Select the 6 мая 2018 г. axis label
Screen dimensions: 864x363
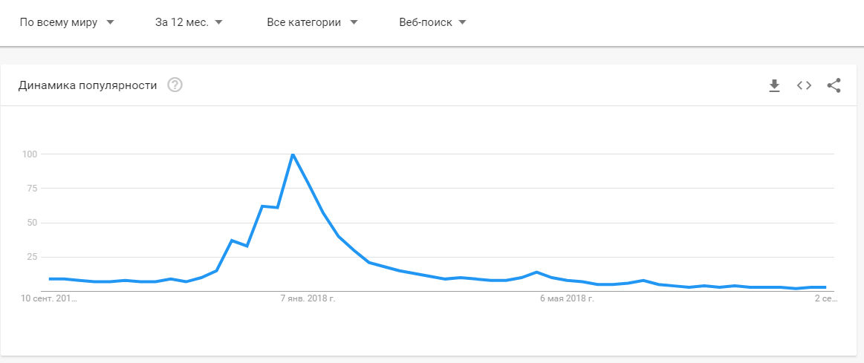coord(566,298)
